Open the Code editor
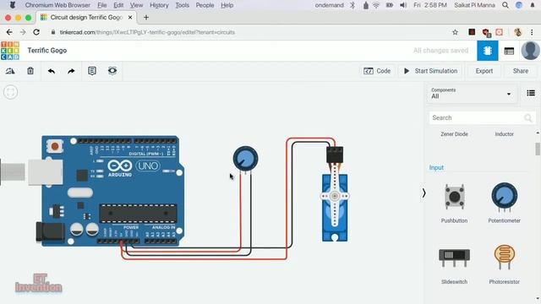The image size is (541, 304). [377, 71]
